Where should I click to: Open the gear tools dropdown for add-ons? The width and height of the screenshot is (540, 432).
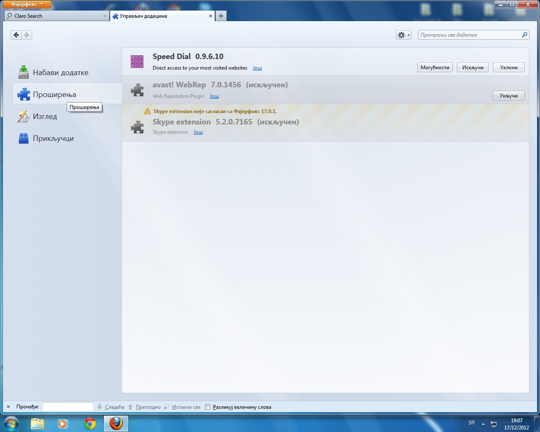point(404,35)
